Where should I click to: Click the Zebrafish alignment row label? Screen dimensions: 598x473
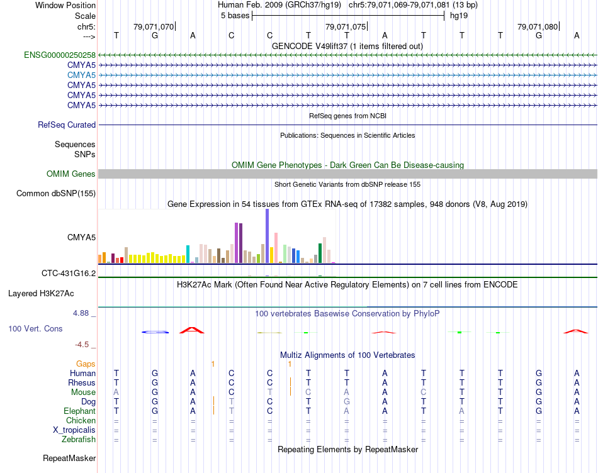79,440
